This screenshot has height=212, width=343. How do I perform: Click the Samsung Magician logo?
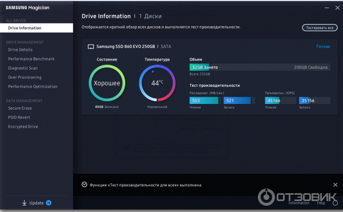[x=27, y=7]
